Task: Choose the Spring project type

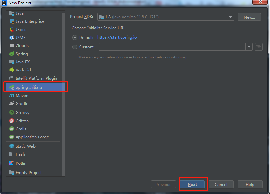Action: pyautogui.click(x=34, y=54)
